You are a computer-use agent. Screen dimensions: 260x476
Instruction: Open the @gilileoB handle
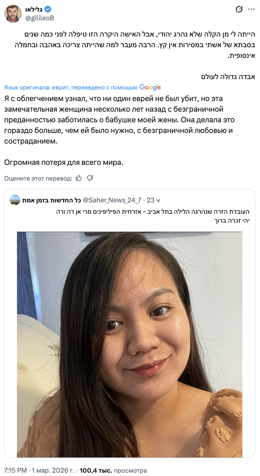click(40, 18)
